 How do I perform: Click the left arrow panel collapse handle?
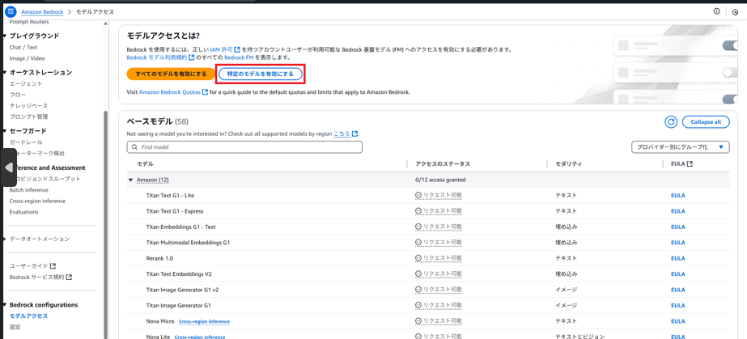[9, 167]
